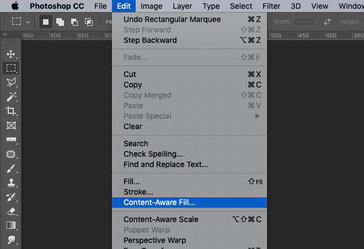Enable New selection mode
The width and height of the screenshot is (364, 249).
(46, 22)
